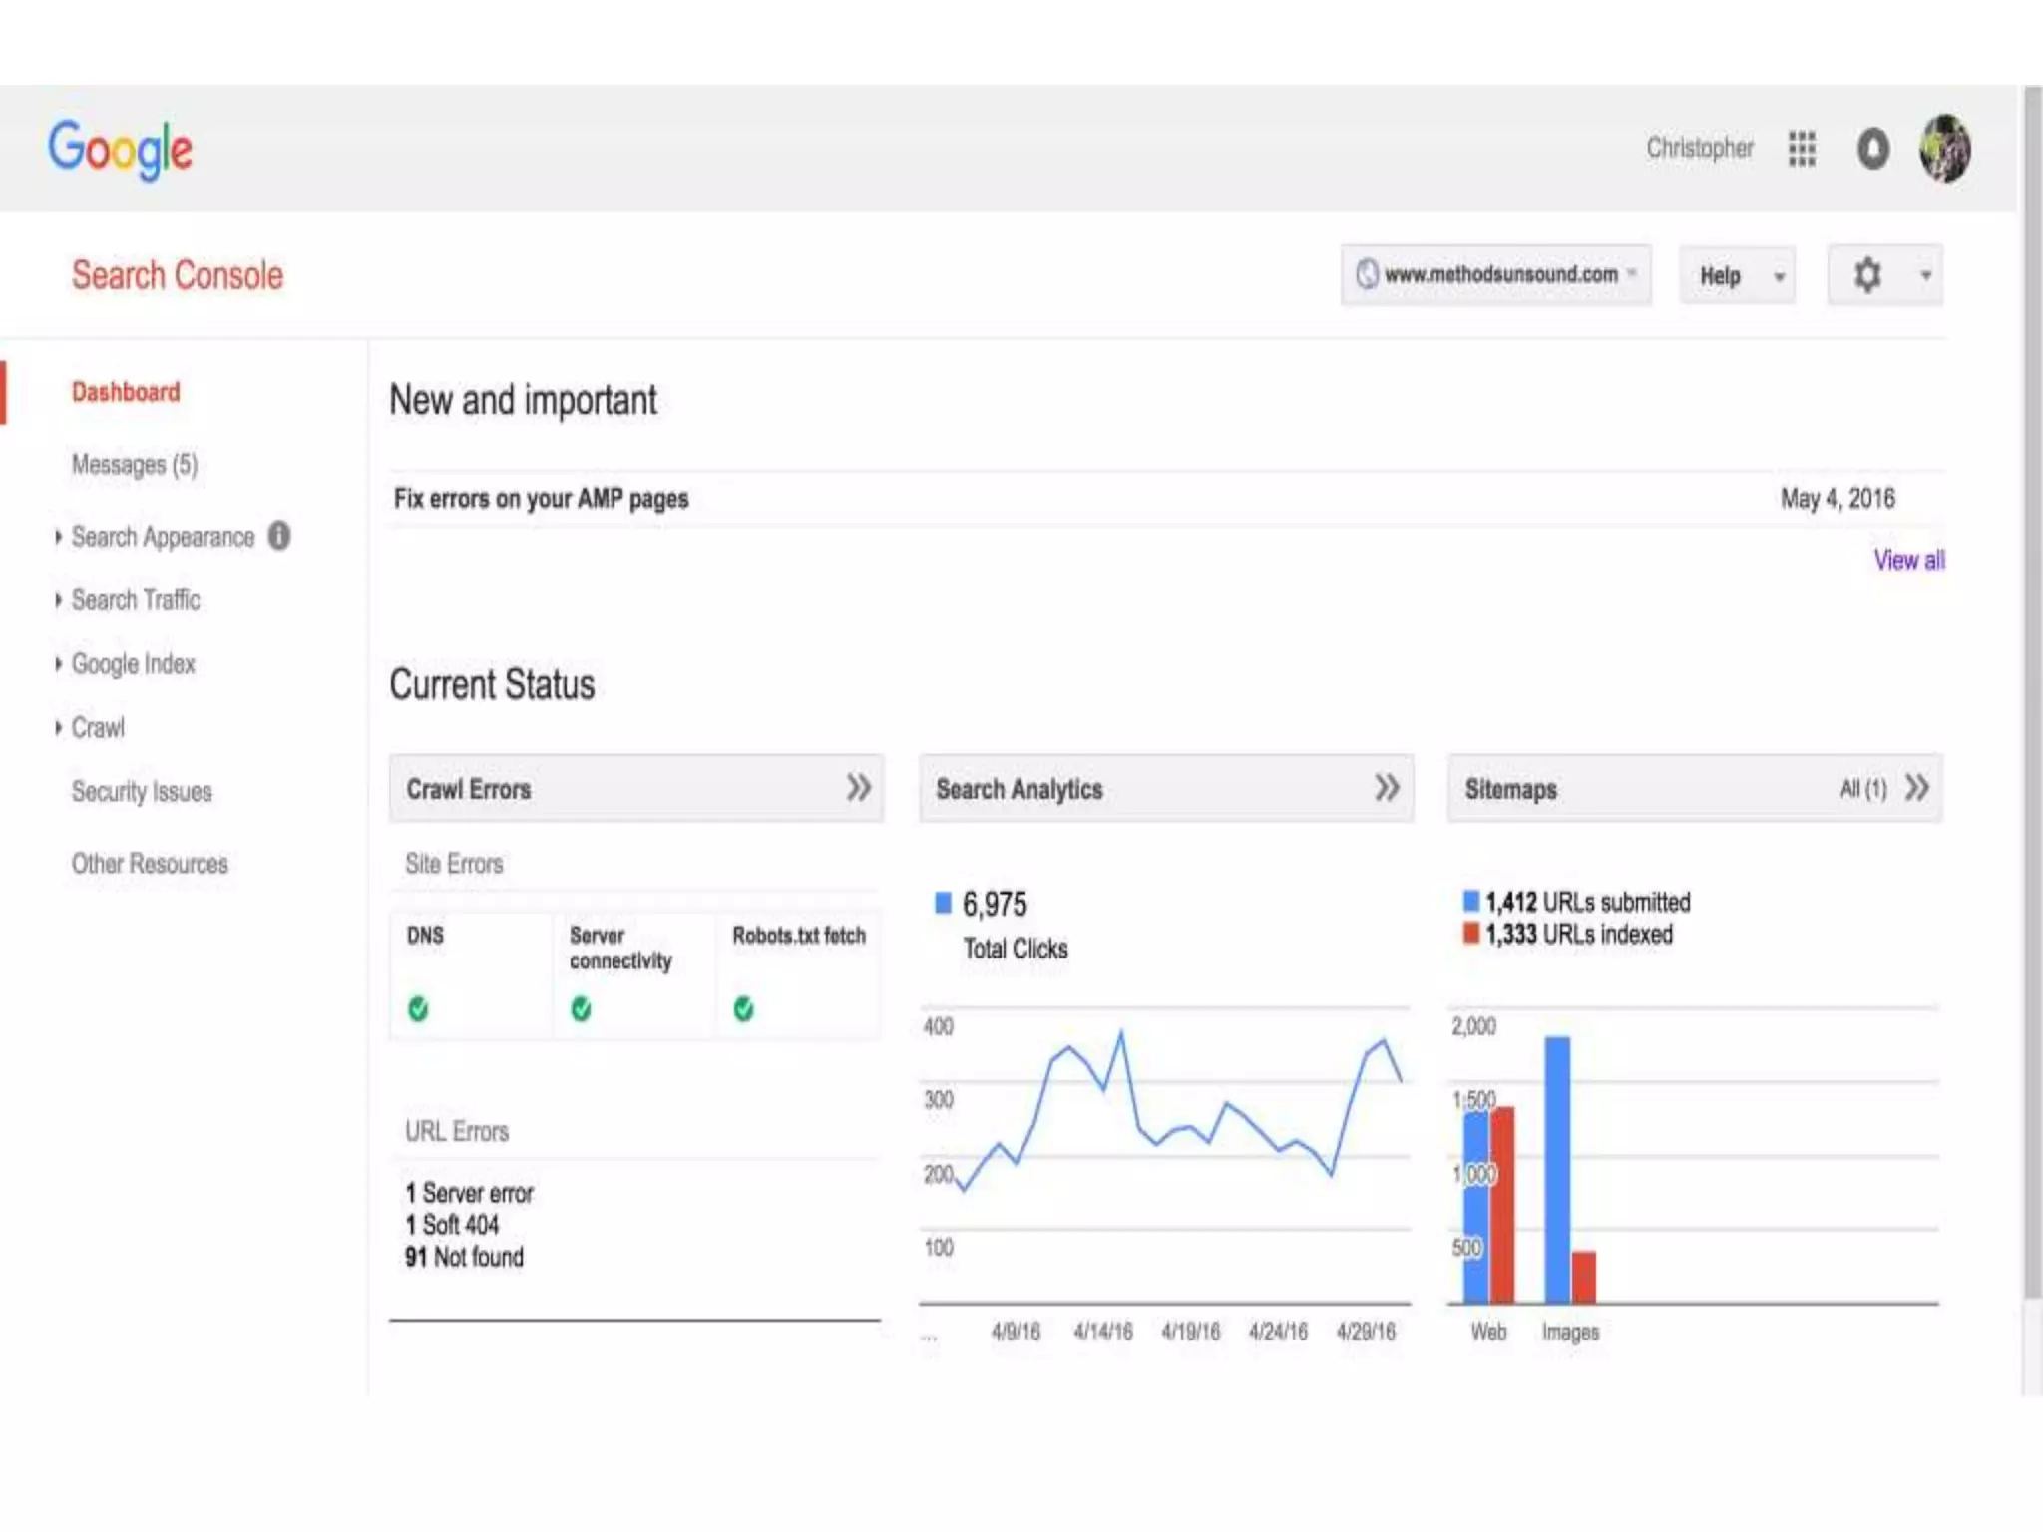
Task: Click the Google logo
Action: (x=121, y=150)
